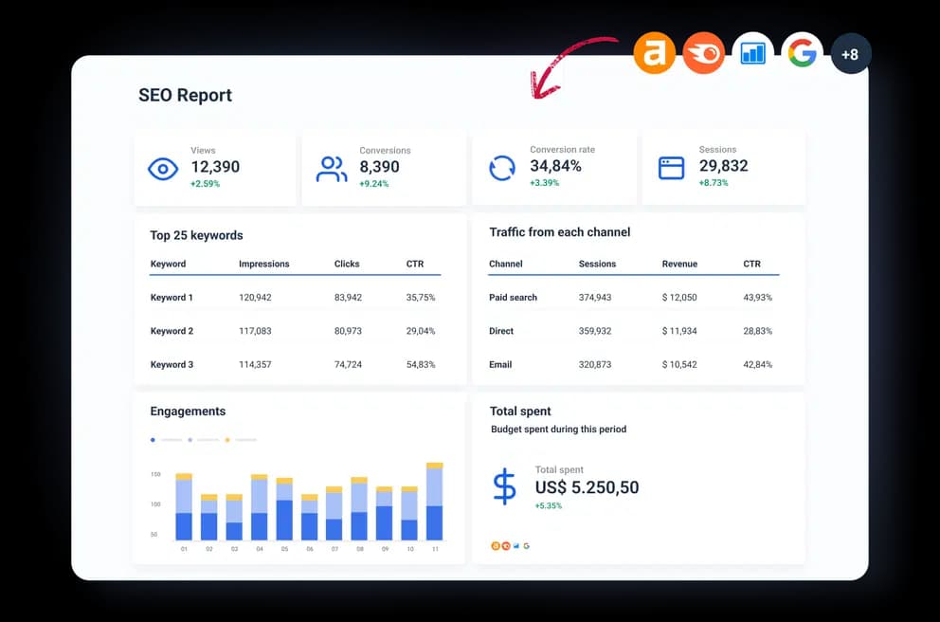Image resolution: width=940 pixels, height=622 pixels.
Task: Select the browser icon on Sessions card
Action: (671, 169)
